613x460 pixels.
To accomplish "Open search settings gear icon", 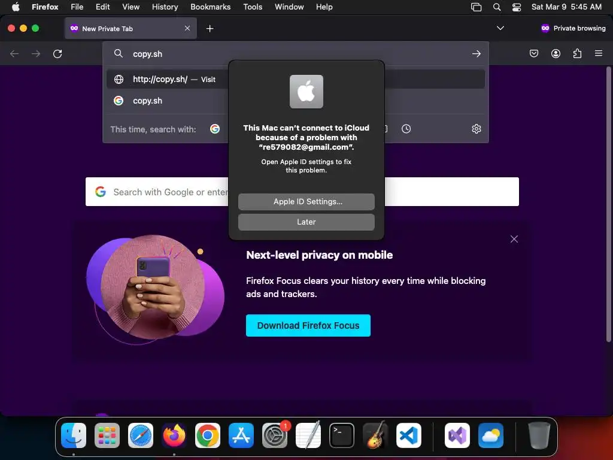I will (476, 129).
